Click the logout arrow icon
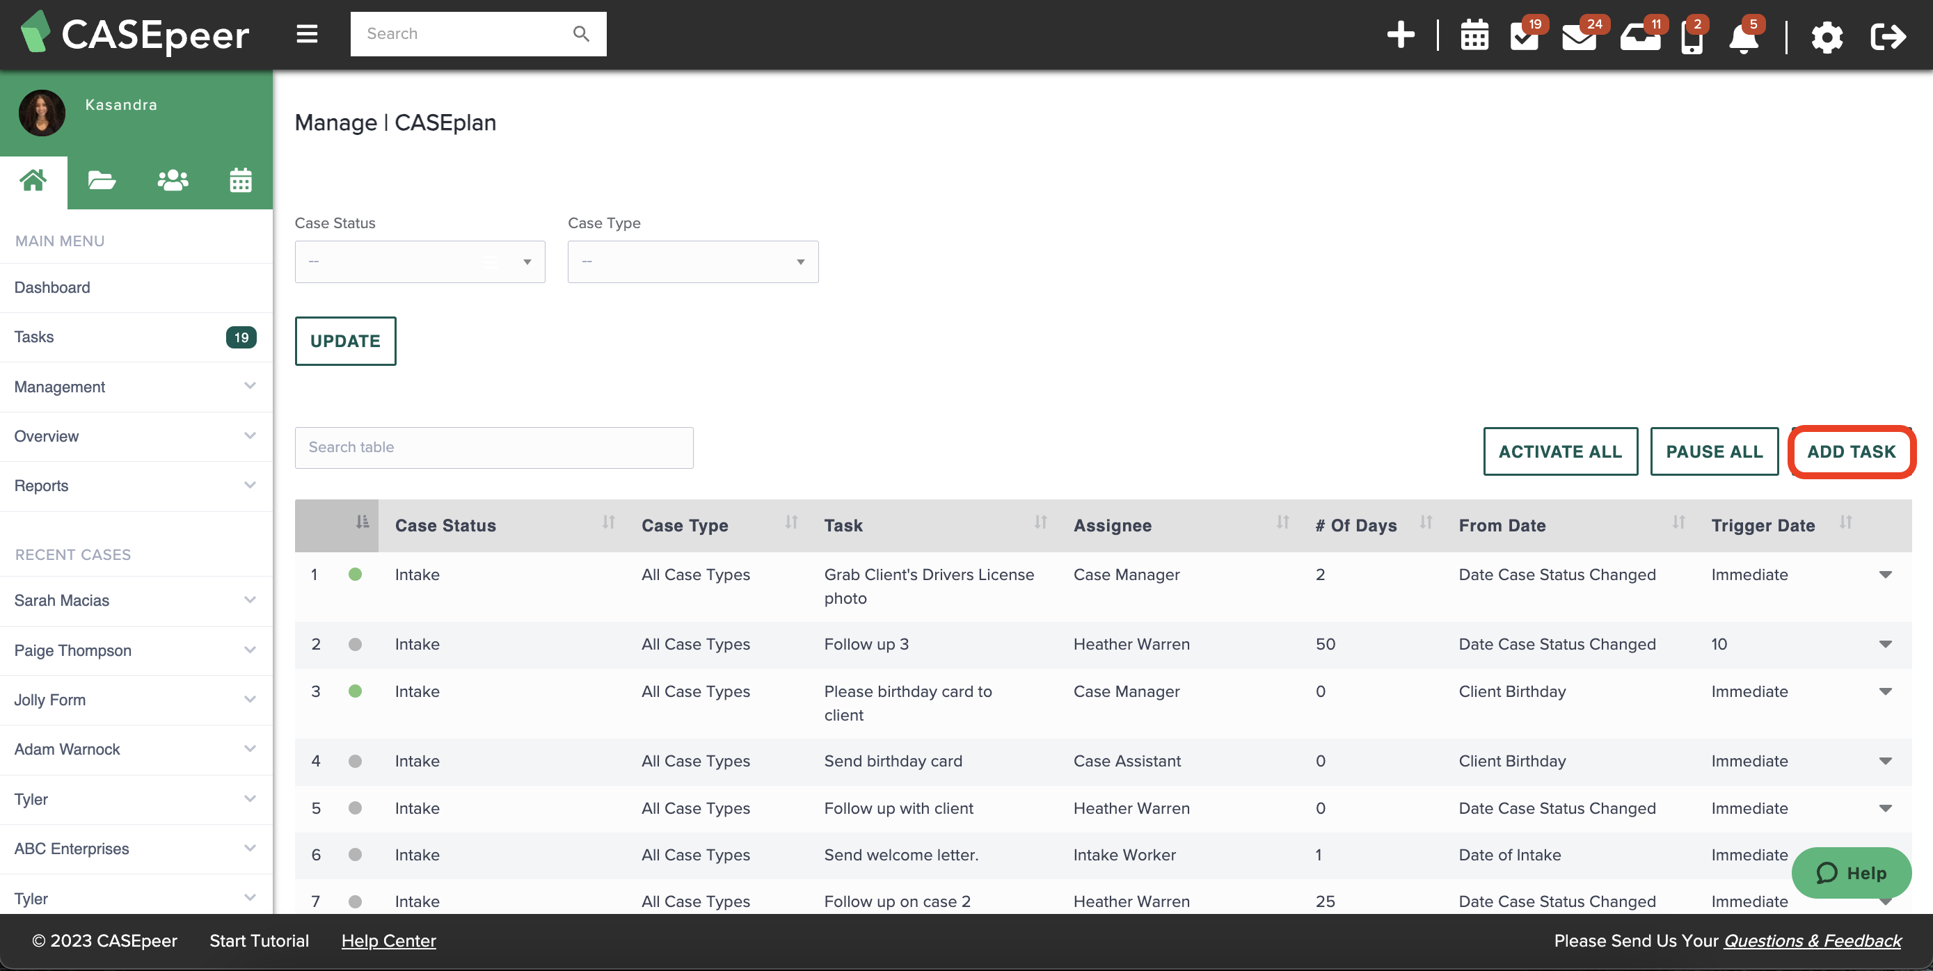Image resolution: width=1933 pixels, height=971 pixels. click(x=1888, y=36)
